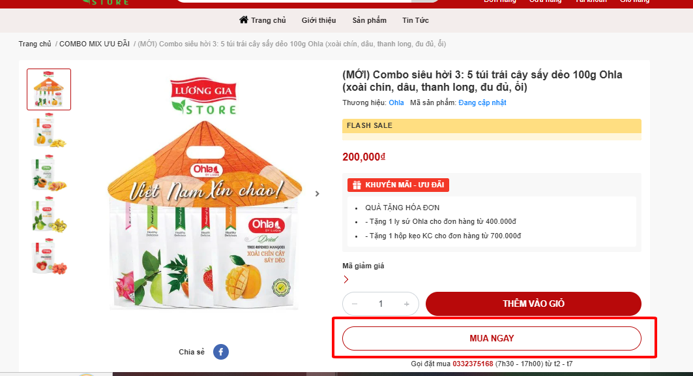Click quantity input field
This screenshot has width=693, height=376.
pos(381,304)
